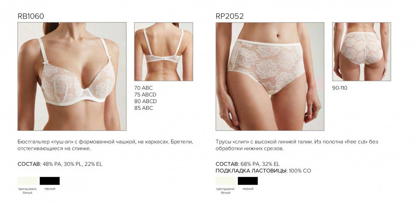
Task: Choose the off-white swatch under RP2052
Action: point(225,181)
